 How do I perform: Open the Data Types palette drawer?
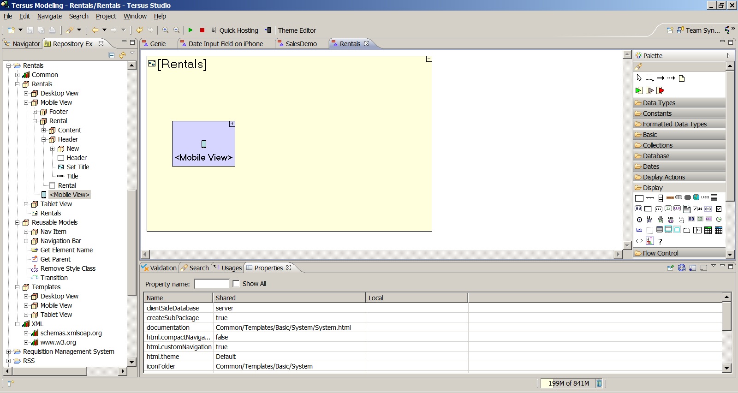coord(659,103)
